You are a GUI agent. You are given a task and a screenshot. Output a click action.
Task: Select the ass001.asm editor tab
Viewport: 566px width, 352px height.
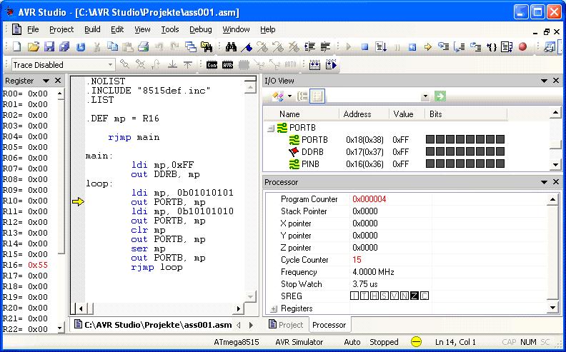[x=153, y=325]
